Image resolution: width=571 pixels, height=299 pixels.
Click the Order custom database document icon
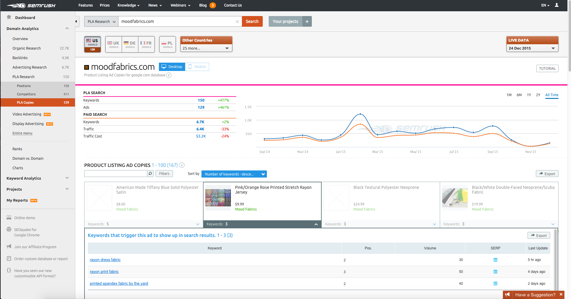coord(9,259)
